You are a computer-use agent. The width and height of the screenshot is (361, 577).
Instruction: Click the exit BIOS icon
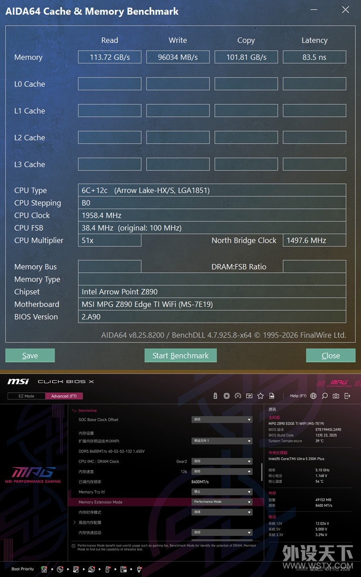coord(347,396)
